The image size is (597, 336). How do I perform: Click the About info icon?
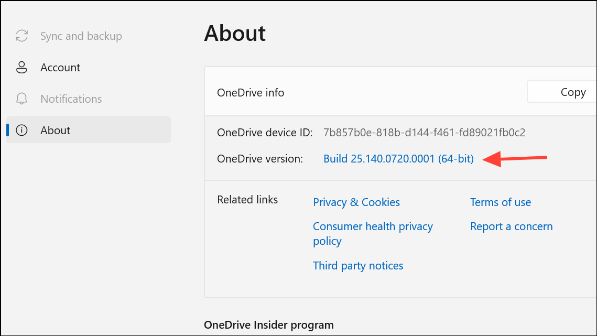pos(21,130)
